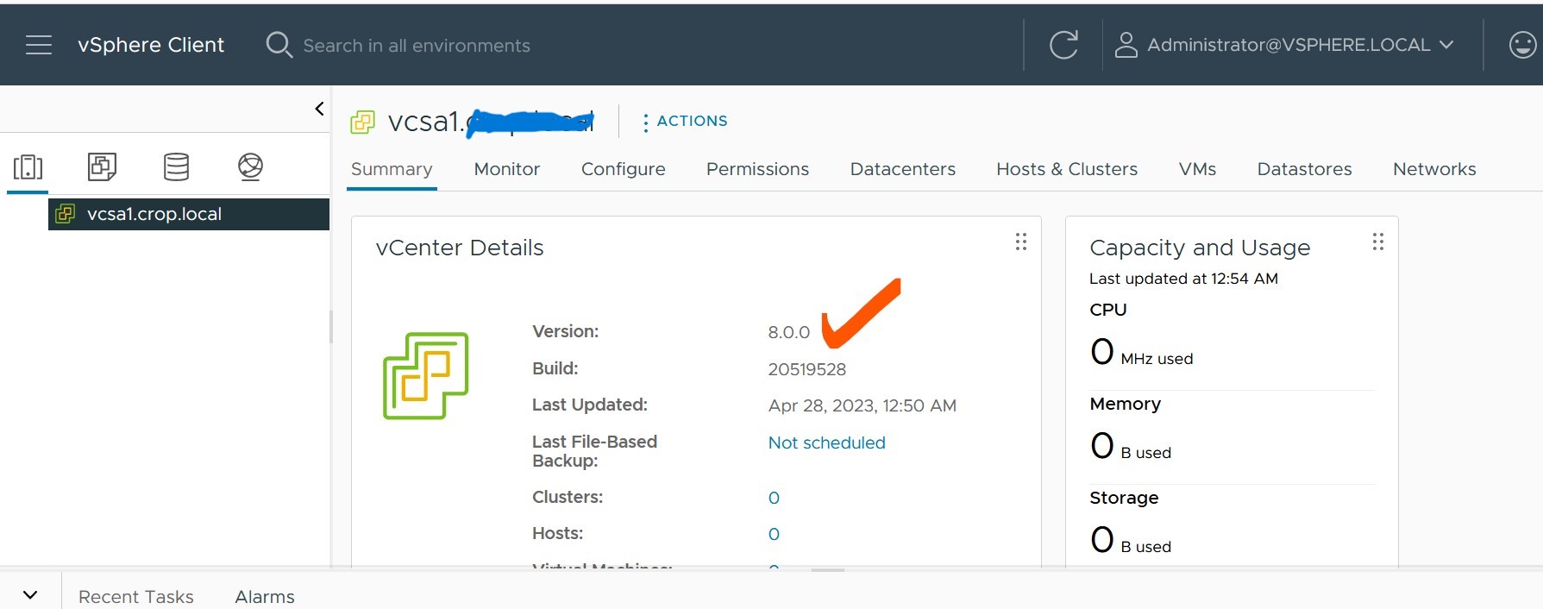Open the Datacenters tab
Viewport: 1543px width, 609px height.
[x=903, y=169]
